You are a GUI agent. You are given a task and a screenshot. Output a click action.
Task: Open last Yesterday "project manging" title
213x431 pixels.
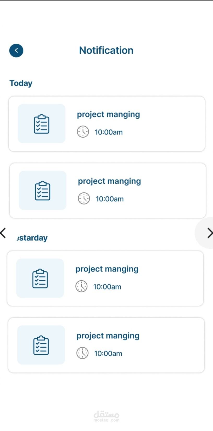(x=108, y=336)
